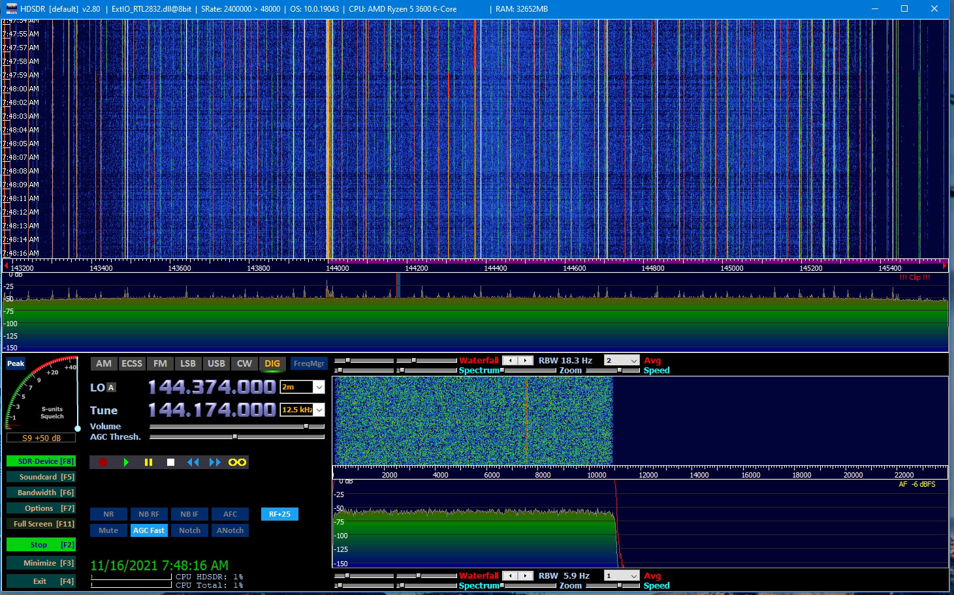The image size is (954, 595).
Task: Pause playback with the yellow pause icon
Action: [148, 463]
